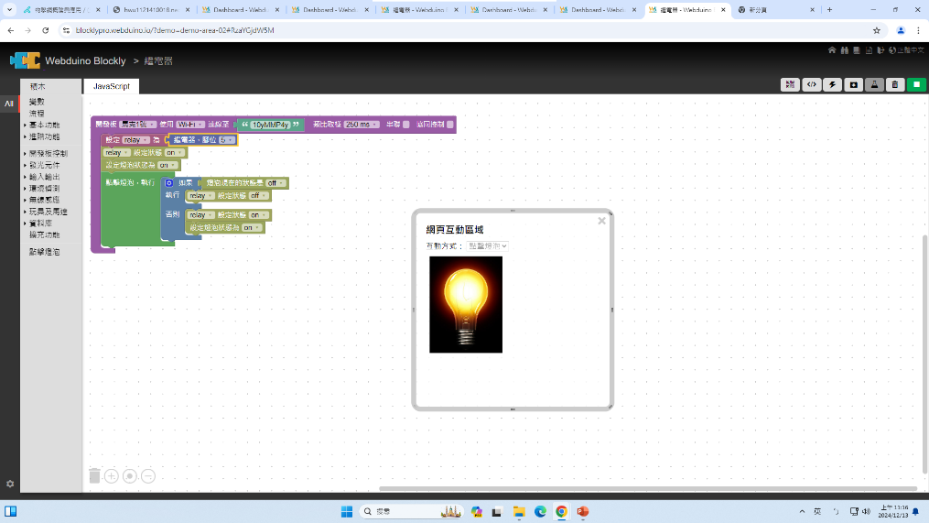Click the 點擊燈泡 toolbox item

[x=44, y=250]
